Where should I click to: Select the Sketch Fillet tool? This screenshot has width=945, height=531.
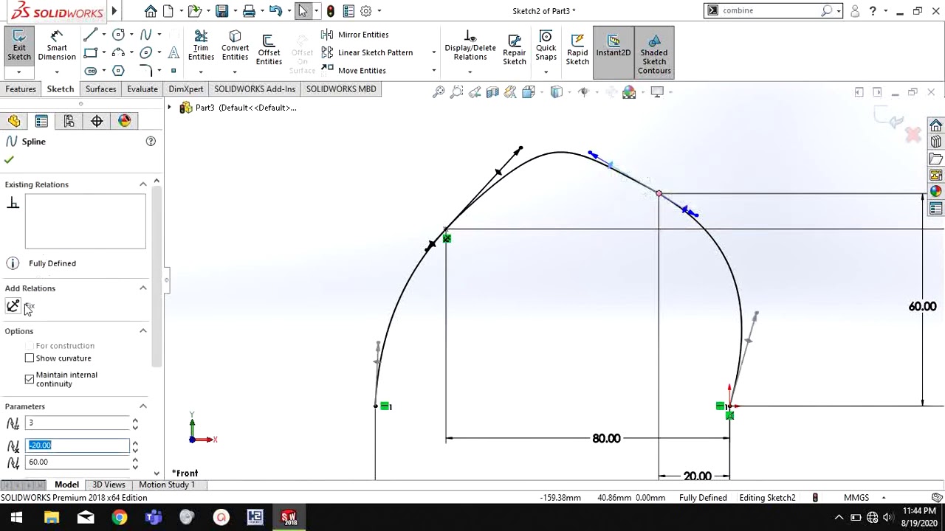[146, 71]
